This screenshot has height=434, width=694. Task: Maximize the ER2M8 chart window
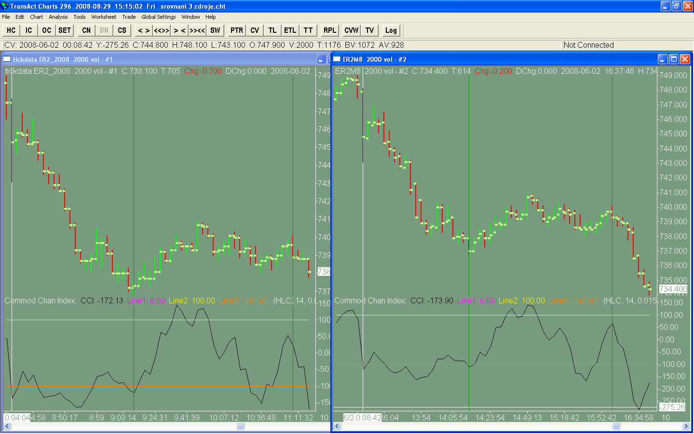674,59
